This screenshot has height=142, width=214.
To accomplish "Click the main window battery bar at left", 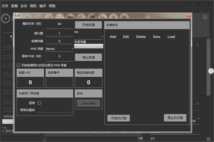I will pyautogui.click(x=7, y=121).
